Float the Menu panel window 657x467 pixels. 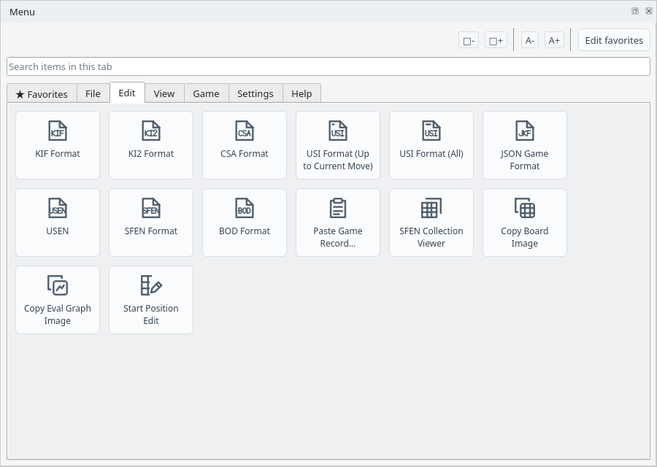(635, 11)
